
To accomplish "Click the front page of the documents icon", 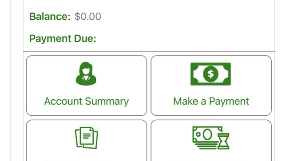I will (87, 136).
